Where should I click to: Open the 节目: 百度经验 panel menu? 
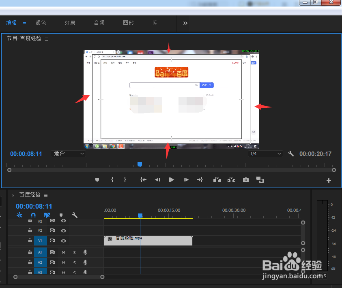pyautogui.click(x=47, y=39)
